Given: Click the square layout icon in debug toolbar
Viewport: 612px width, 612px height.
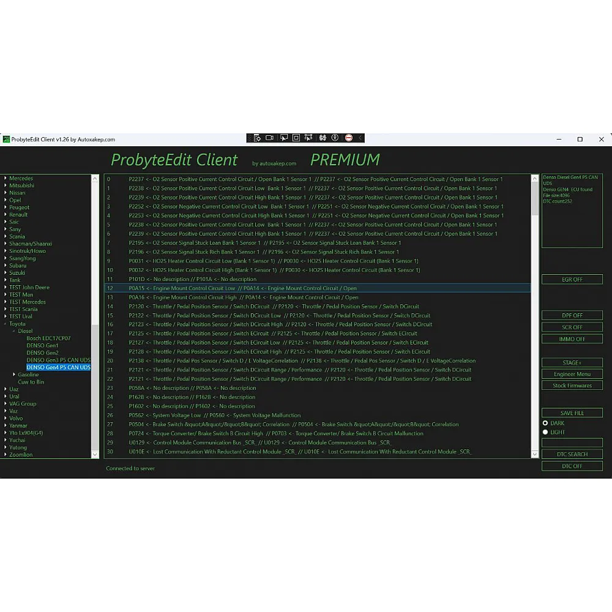Looking at the screenshot, I should [296, 138].
